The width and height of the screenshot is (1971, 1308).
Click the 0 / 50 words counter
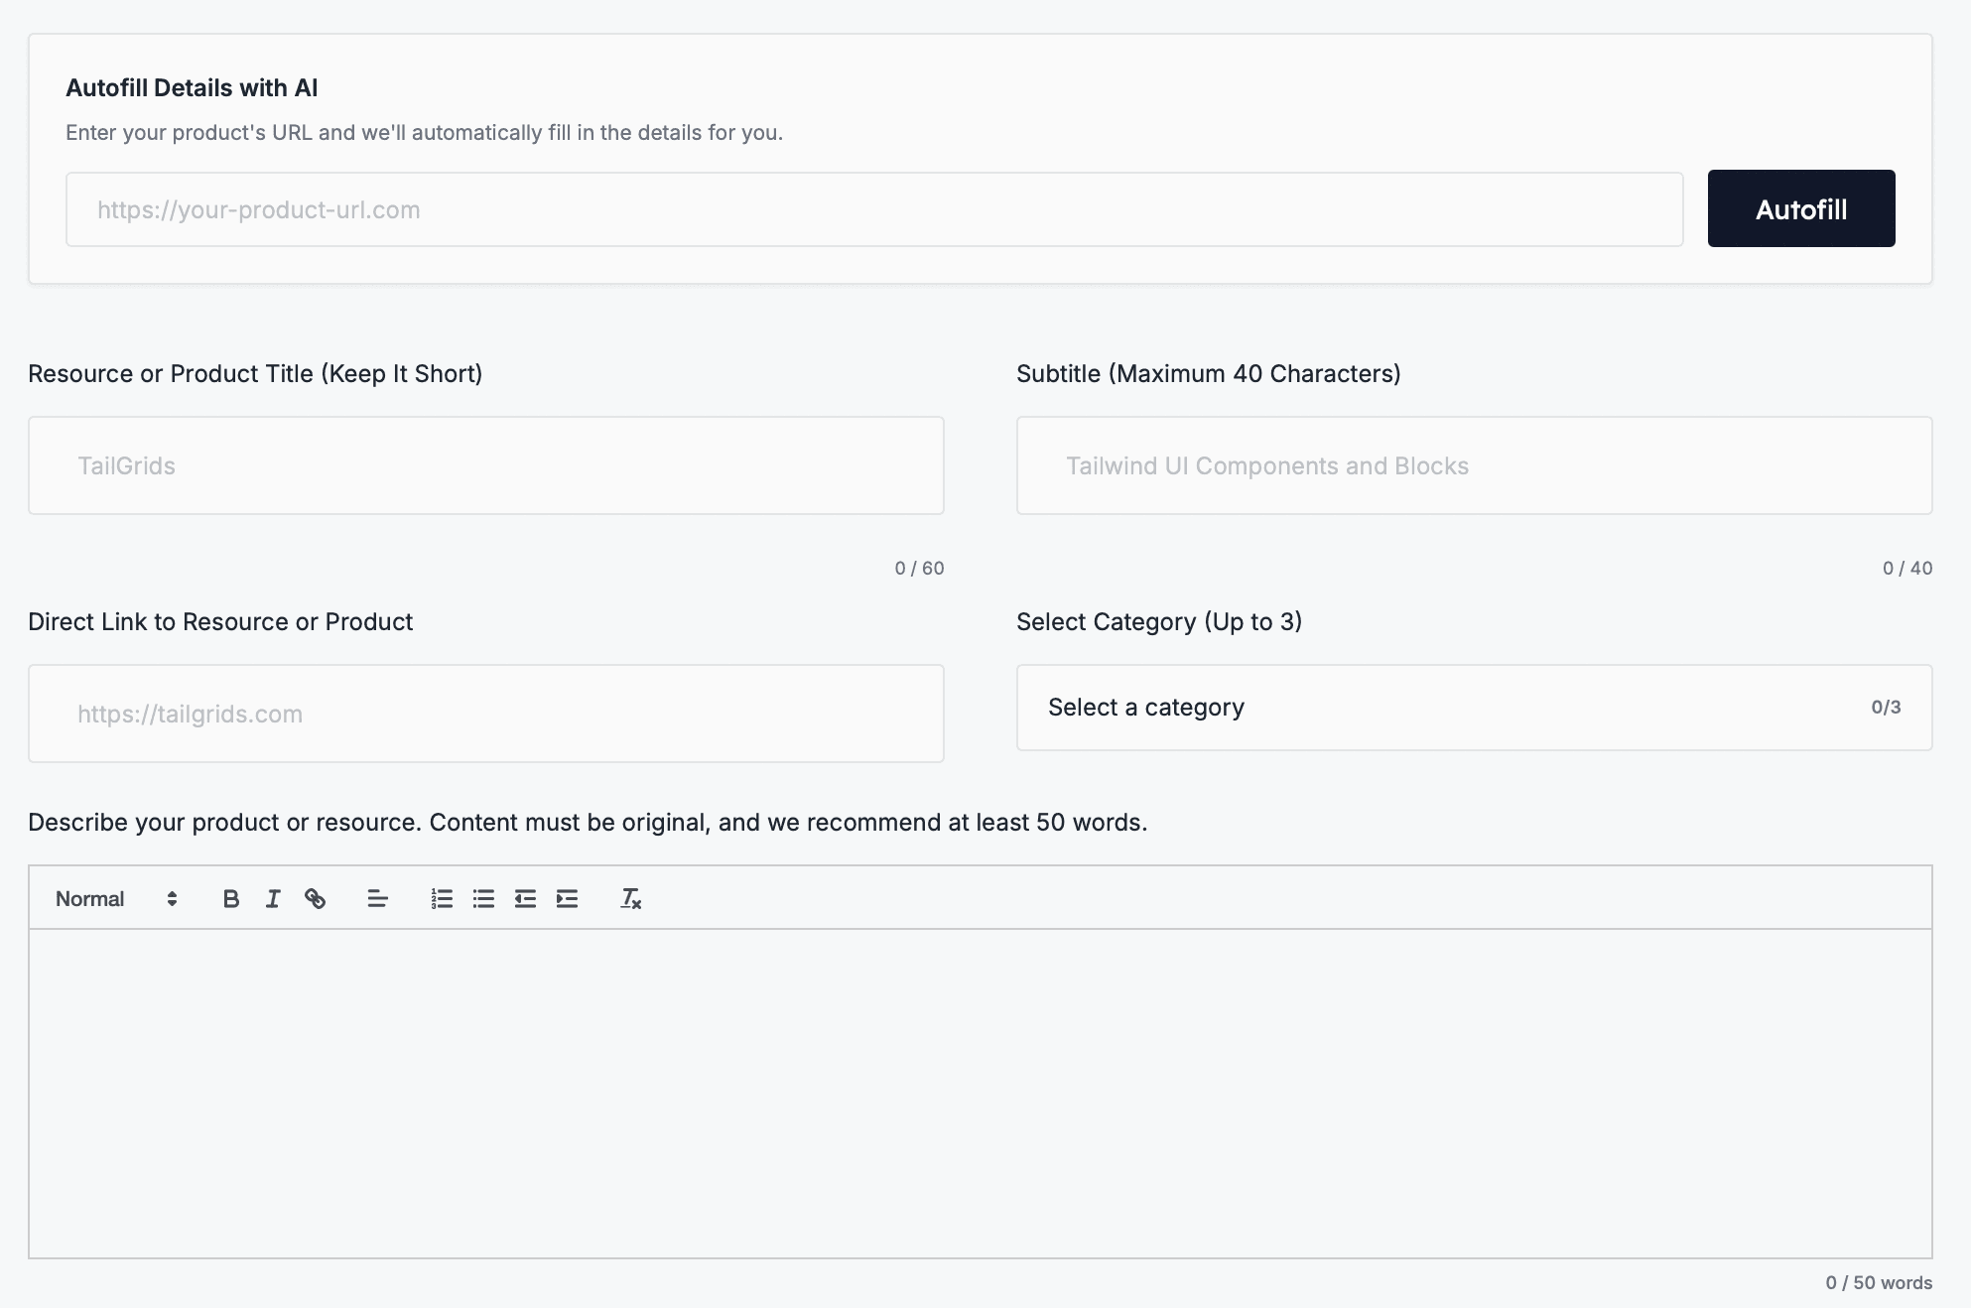point(1879,1283)
